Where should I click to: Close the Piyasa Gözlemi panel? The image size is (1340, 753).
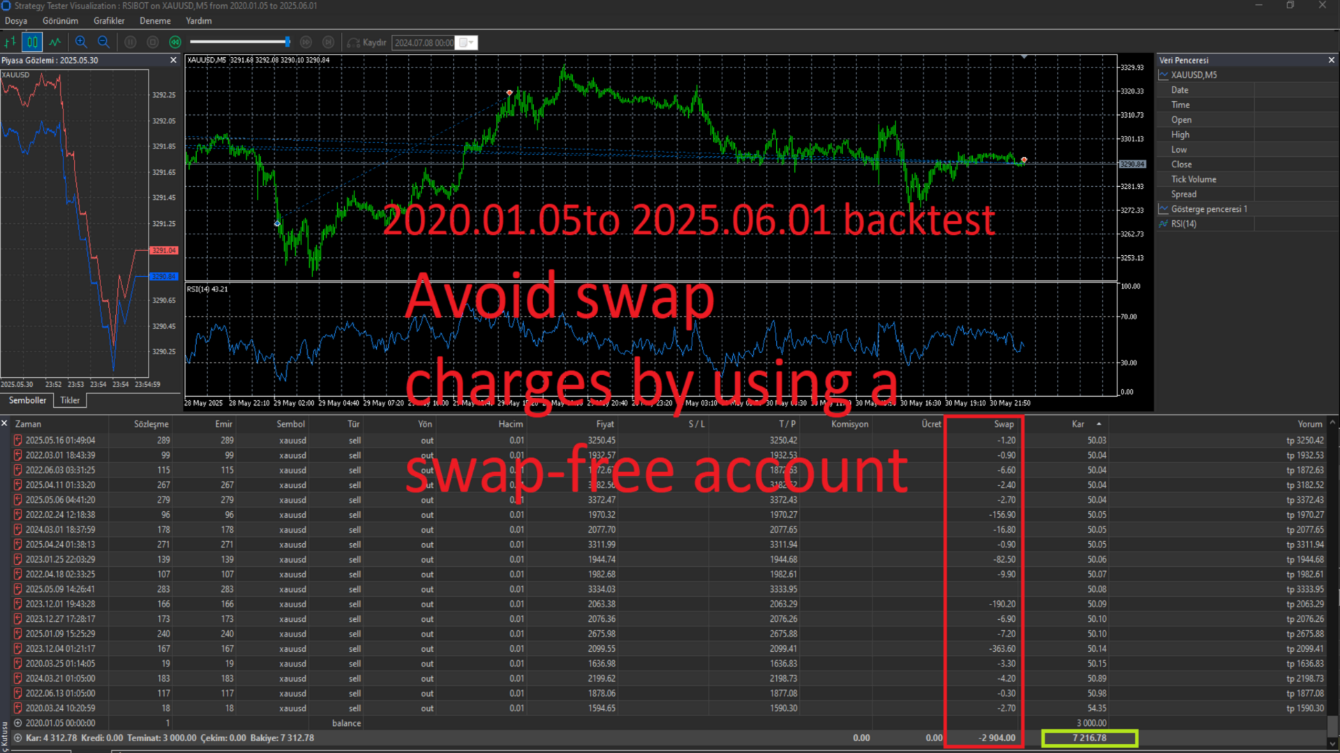pos(173,61)
